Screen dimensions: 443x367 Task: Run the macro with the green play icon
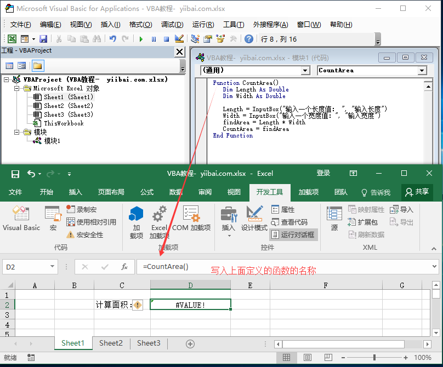[x=141, y=39]
